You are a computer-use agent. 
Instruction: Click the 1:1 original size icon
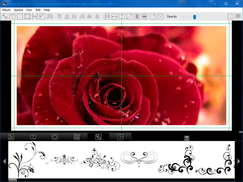point(107,17)
